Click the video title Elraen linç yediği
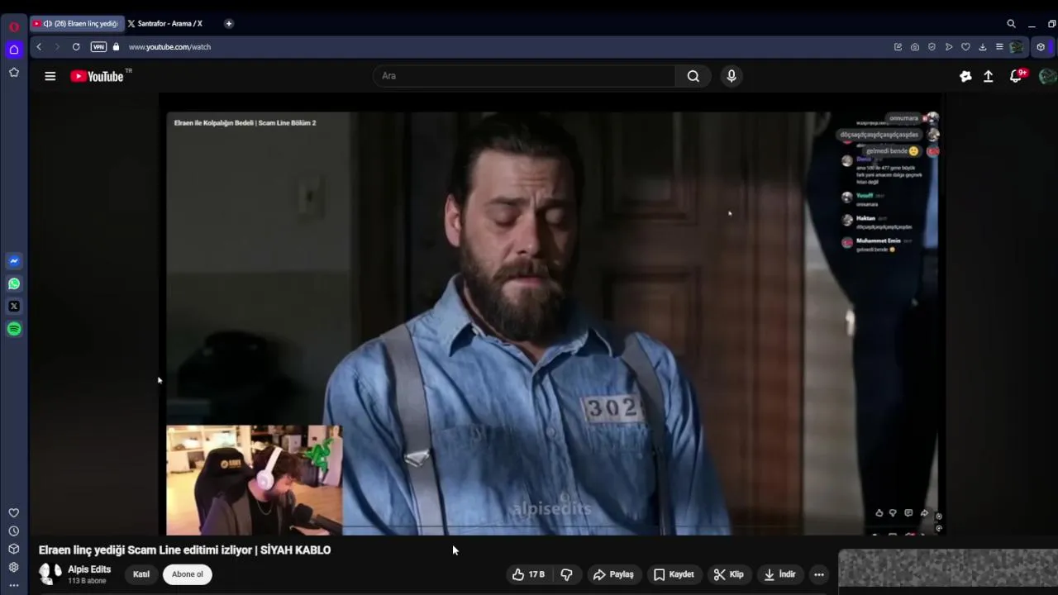 pyautogui.click(x=184, y=550)
